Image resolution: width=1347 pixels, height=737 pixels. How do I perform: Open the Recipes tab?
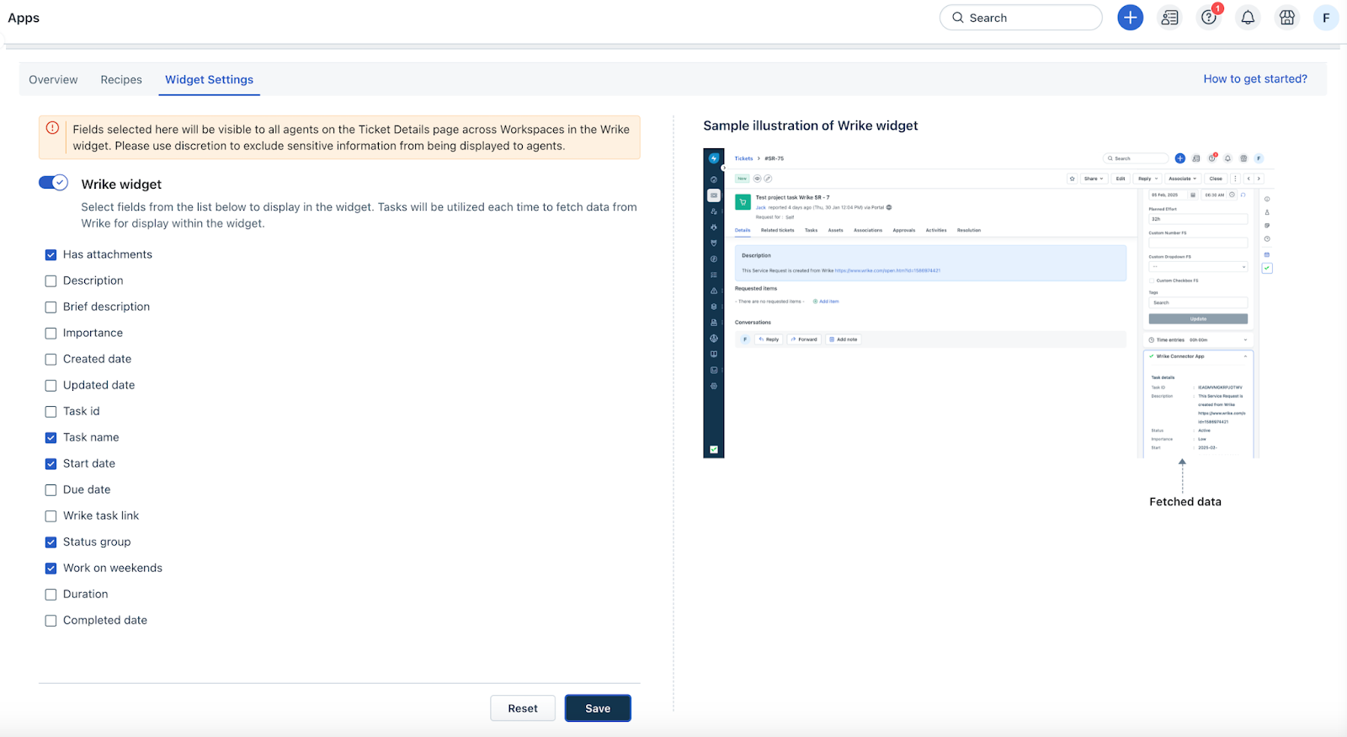121,79
